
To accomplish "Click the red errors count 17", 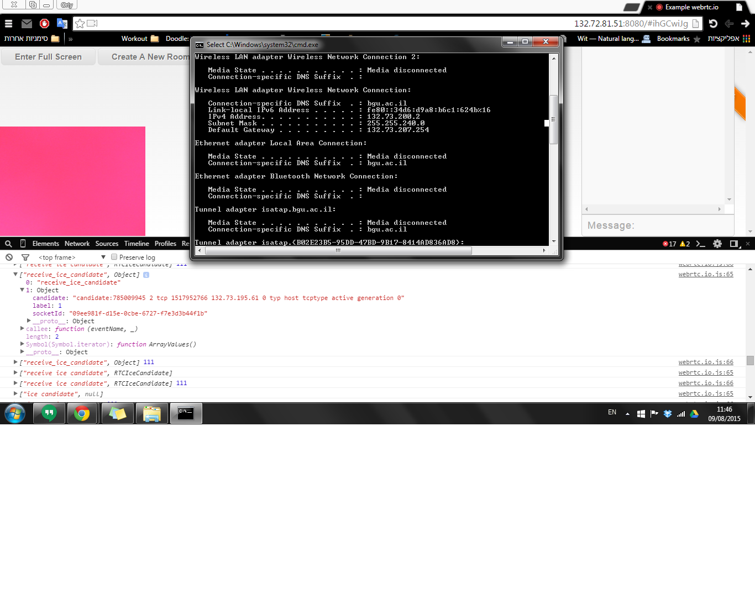I will point(669,244).
